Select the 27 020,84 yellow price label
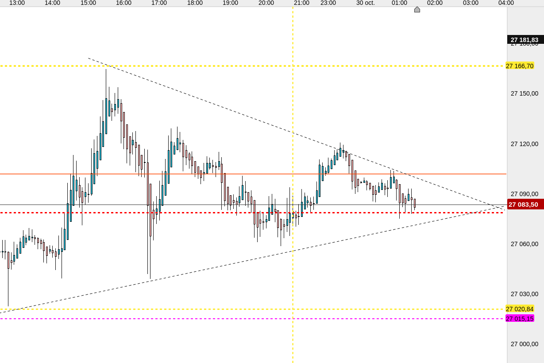 tap(520, 309)
